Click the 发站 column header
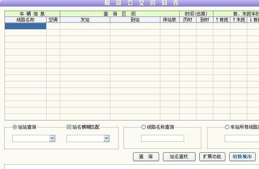Image resolution: width=259 pixels, height=169 pixels. coord(85,20)
